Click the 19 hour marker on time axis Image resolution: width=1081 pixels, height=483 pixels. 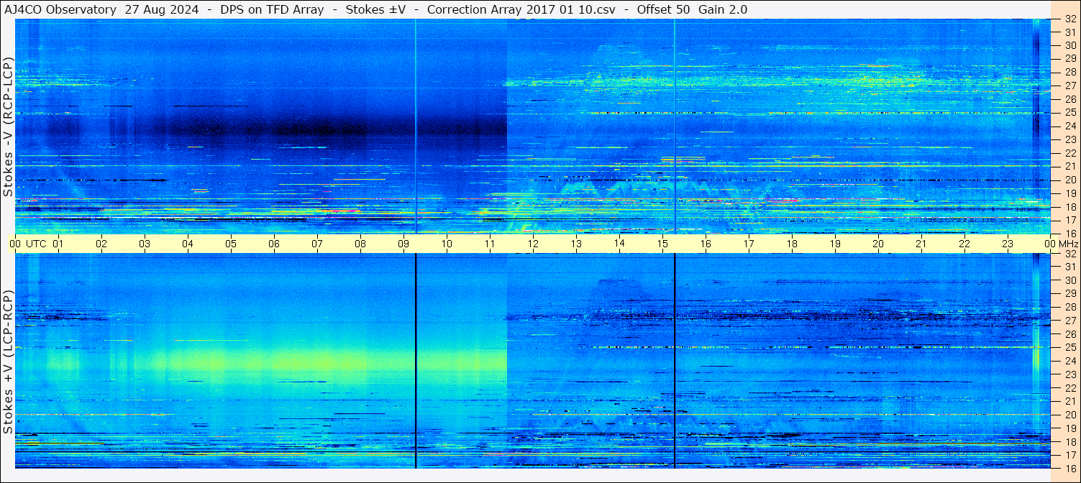point(835,244)
